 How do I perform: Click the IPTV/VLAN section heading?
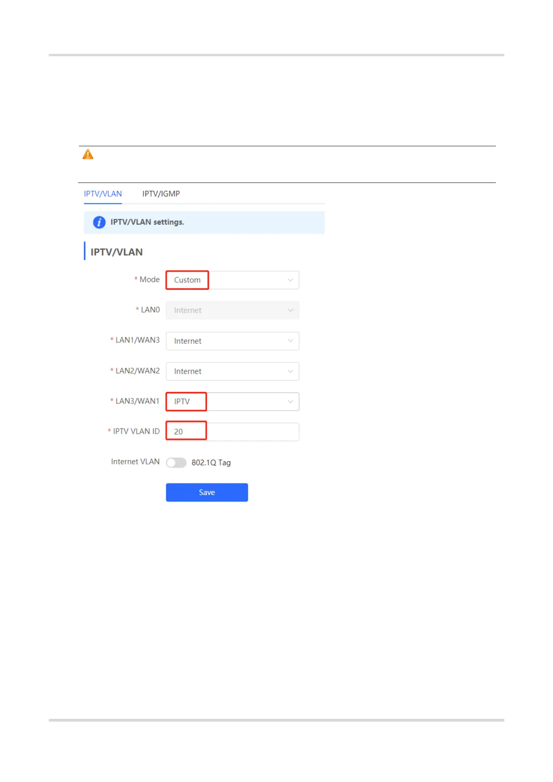tap(117, 252)
